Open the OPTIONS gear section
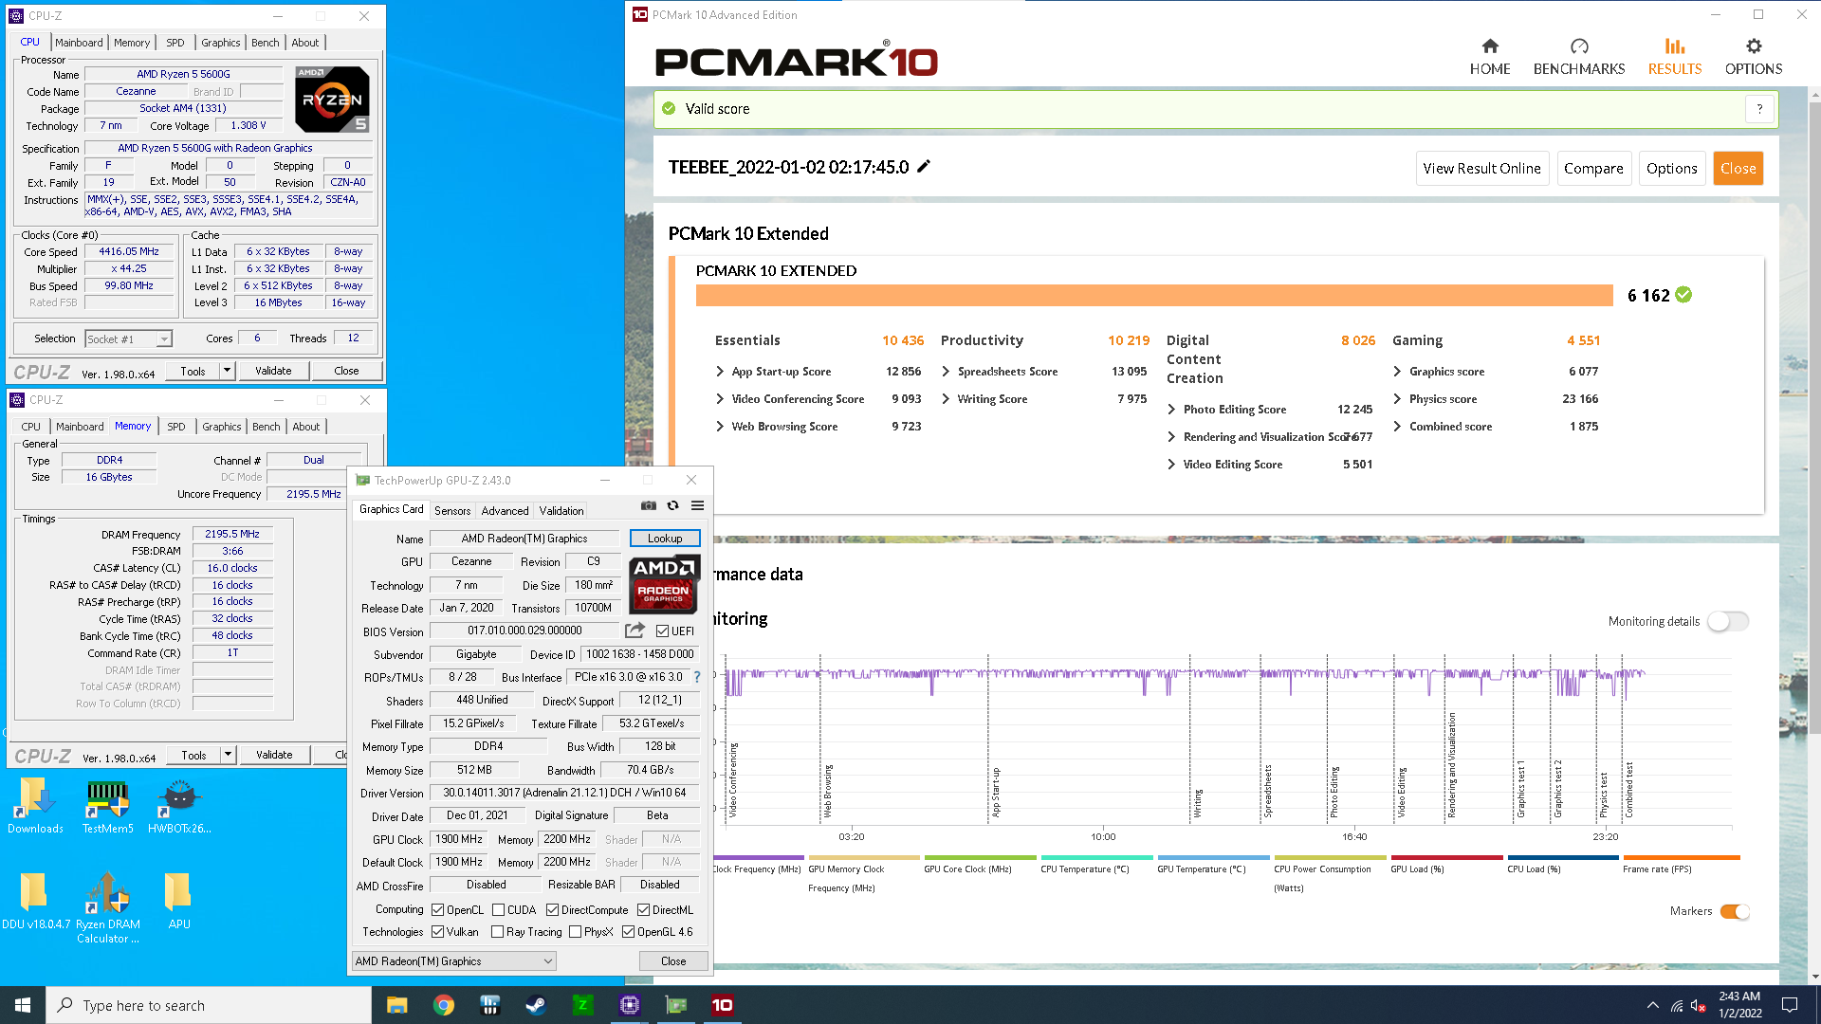1821x1024 pixels. click(x=1753, y=57)
